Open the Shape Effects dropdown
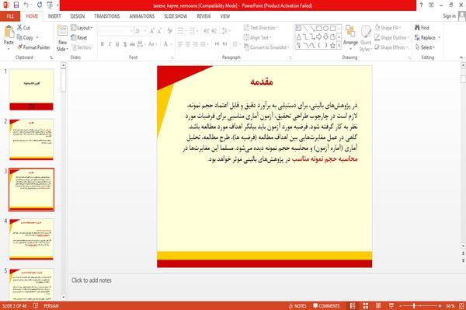Image resolution: width=466 pixels, height=310 pixels. point(391,47)
